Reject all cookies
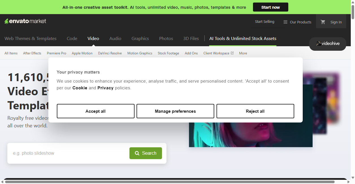 point(255,111)
